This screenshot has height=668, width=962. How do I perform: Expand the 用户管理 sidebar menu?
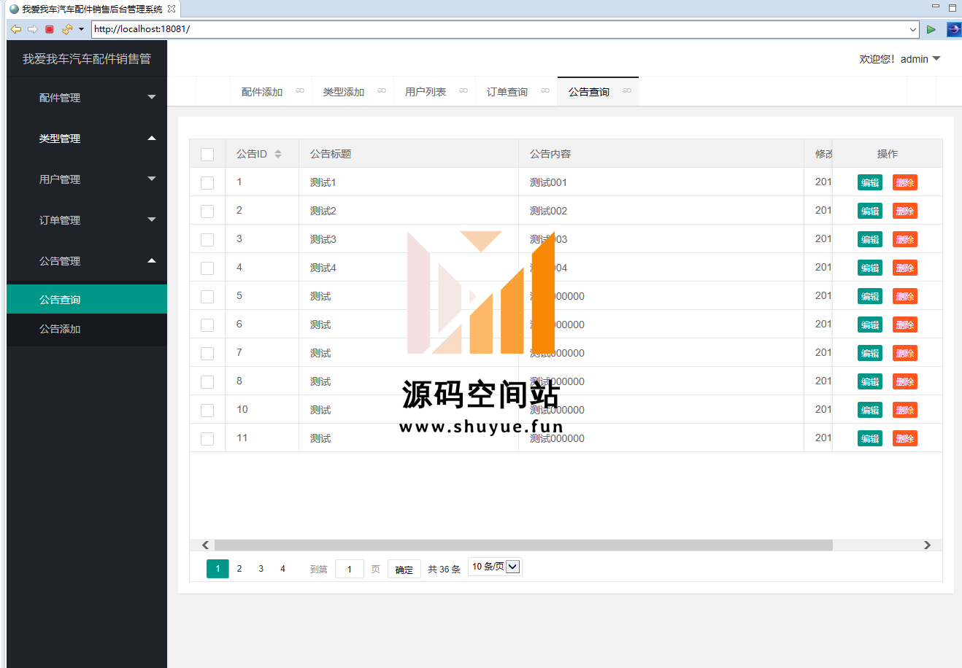tap(87, 179)
